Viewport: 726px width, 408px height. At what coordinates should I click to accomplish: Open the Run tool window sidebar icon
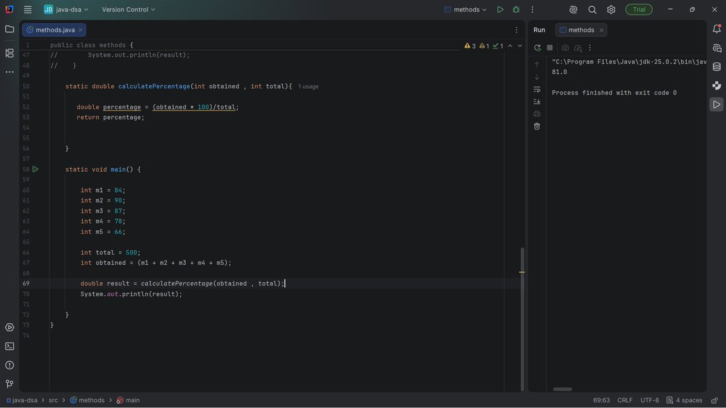(x=717, y=105)
